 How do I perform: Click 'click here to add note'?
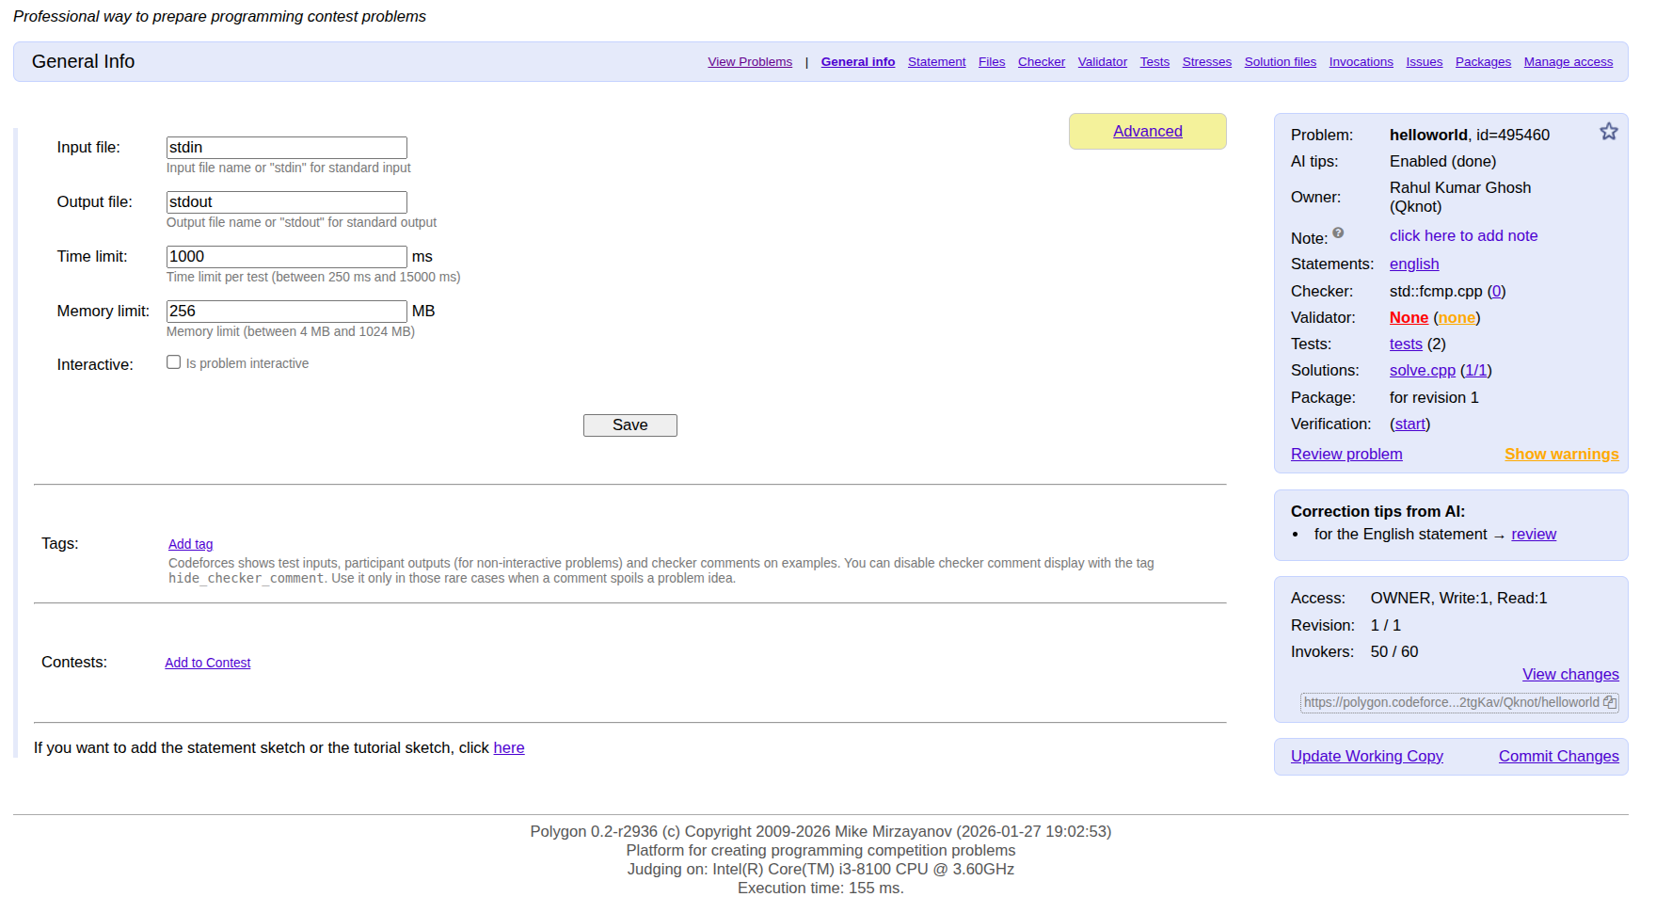coord(1463,236)
